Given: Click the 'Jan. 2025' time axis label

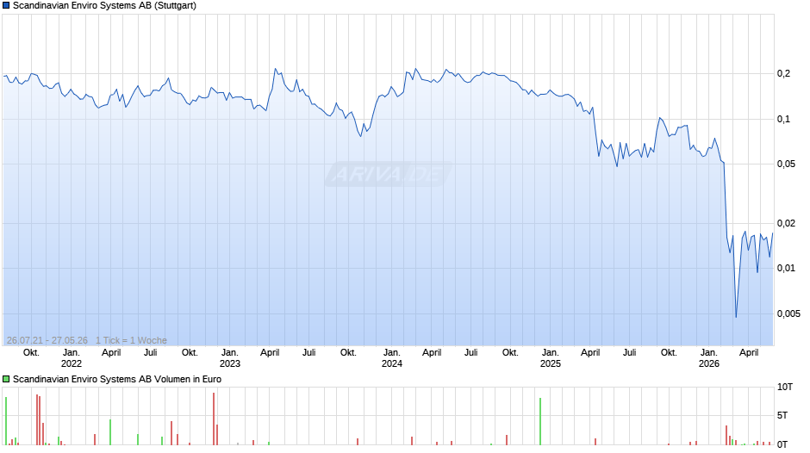Looking at the screenshot, I should click(x=550, y=358).
